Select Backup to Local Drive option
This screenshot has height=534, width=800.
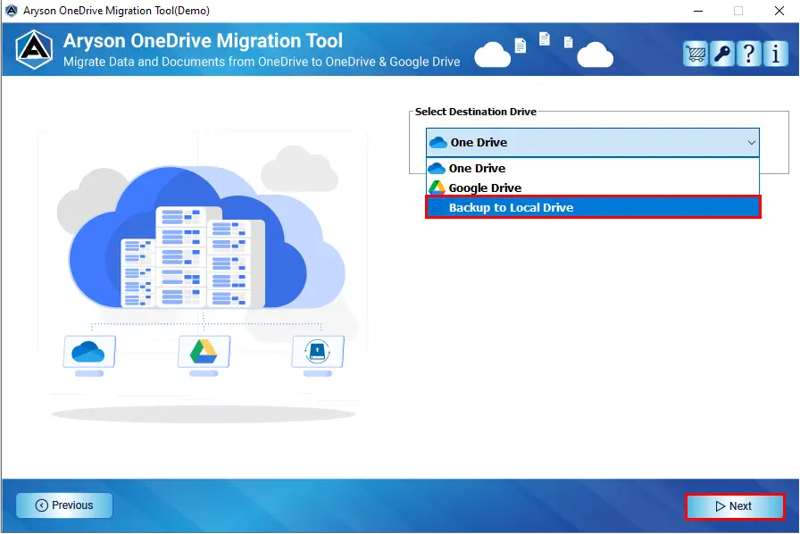[593, 207]
